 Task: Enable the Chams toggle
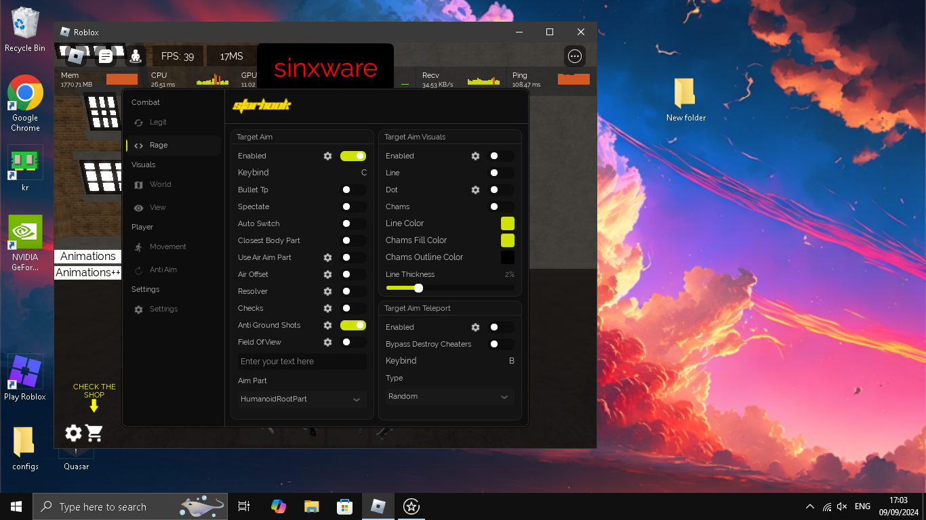tap(501, 207)
